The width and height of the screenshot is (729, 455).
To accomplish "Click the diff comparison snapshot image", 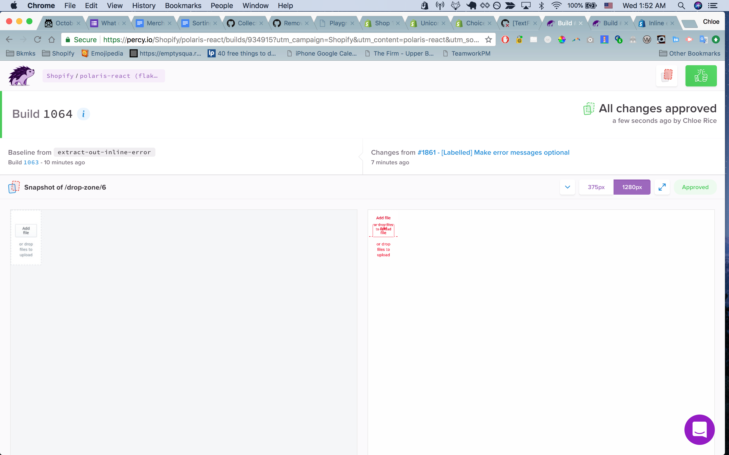I will coord(541,332).
